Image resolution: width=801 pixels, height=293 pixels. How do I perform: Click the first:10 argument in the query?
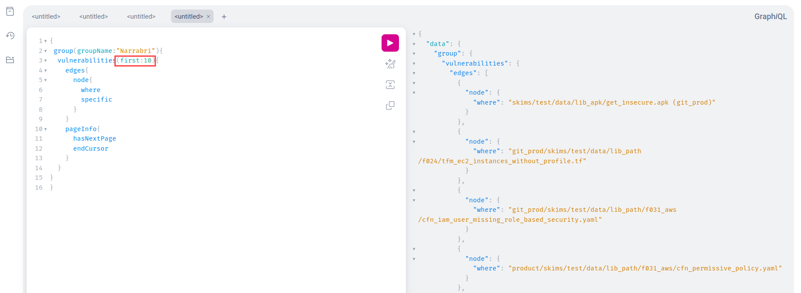click(x=135, y=60)
